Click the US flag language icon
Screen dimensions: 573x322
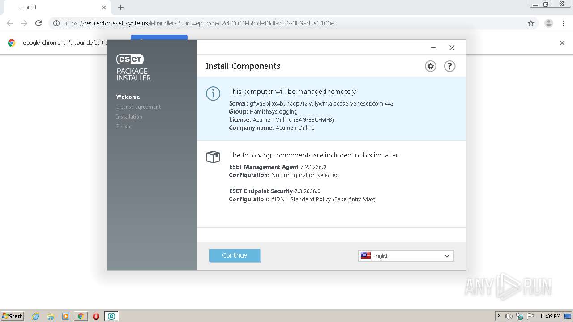366,255
